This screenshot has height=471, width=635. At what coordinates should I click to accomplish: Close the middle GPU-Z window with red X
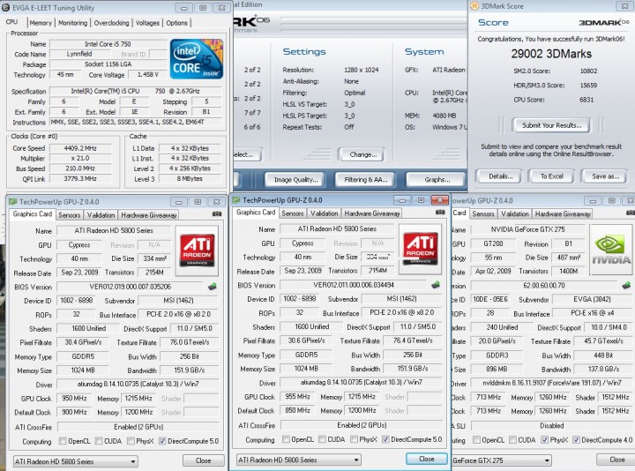(x=440, y=200)
